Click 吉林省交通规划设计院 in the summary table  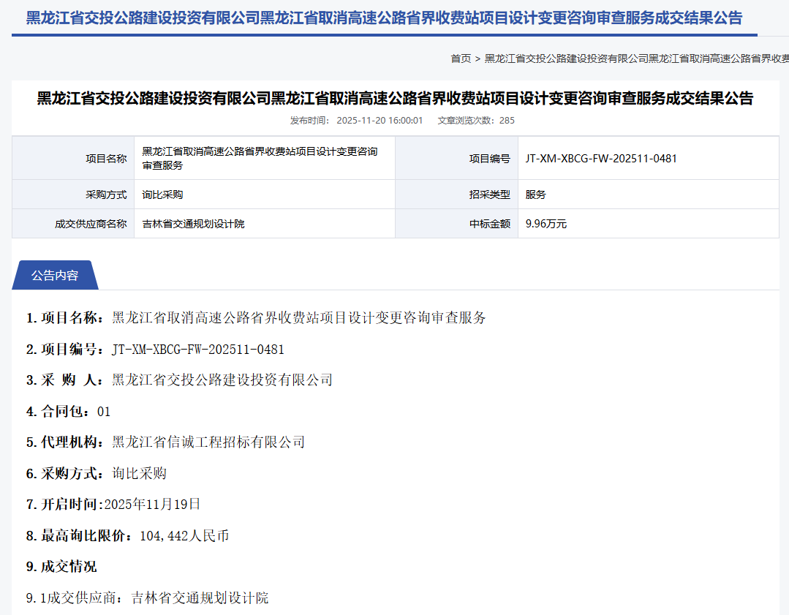point(193,224)
